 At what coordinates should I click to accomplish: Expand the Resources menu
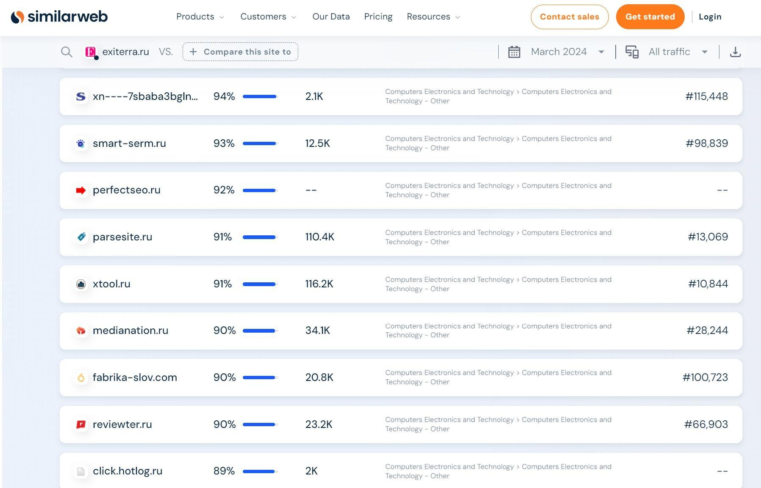coord(433,17)
